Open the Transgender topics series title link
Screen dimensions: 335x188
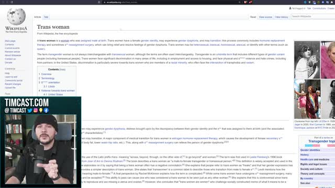click(x=321, y=142)
